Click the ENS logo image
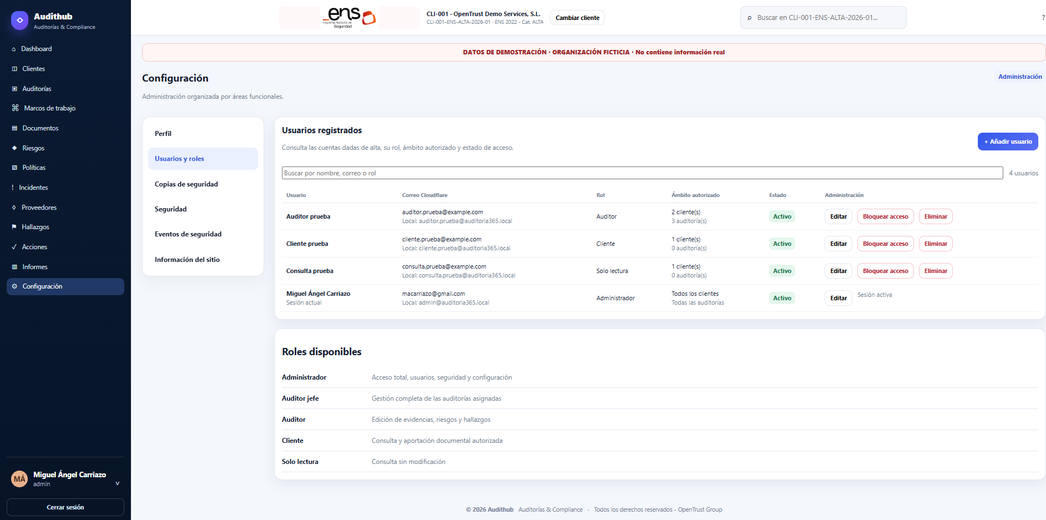 (x=349, y=17)
